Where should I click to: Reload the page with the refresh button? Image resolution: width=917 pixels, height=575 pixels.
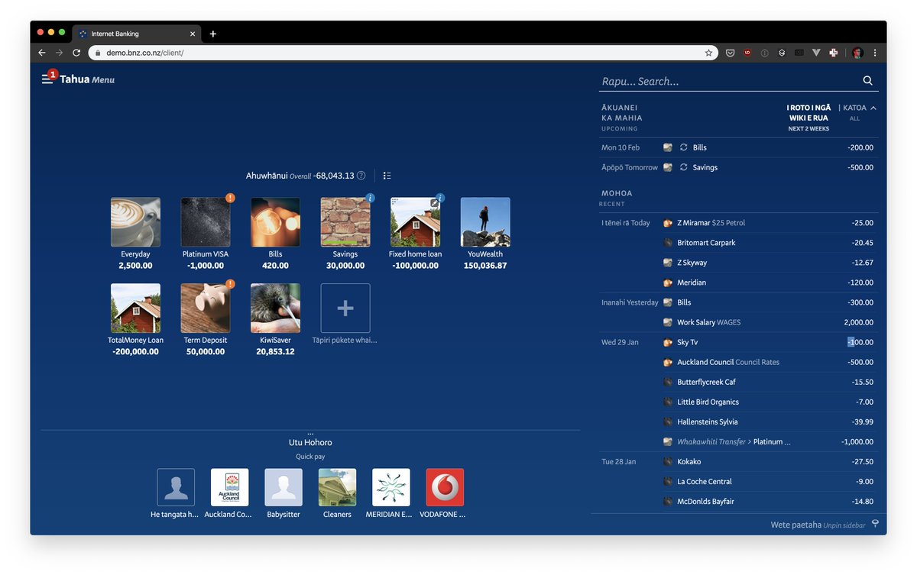(x=76, y=53)
